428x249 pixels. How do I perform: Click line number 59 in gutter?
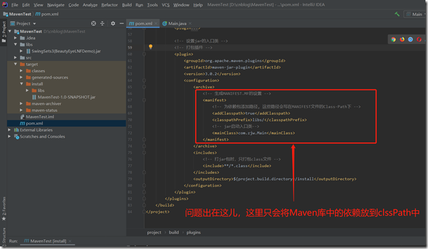point(130,47)
